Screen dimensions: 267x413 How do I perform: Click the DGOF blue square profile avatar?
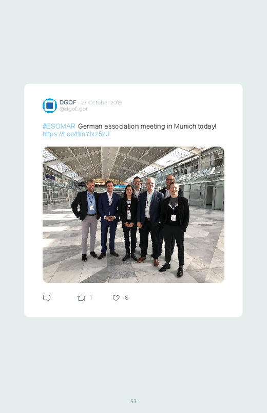50,105
